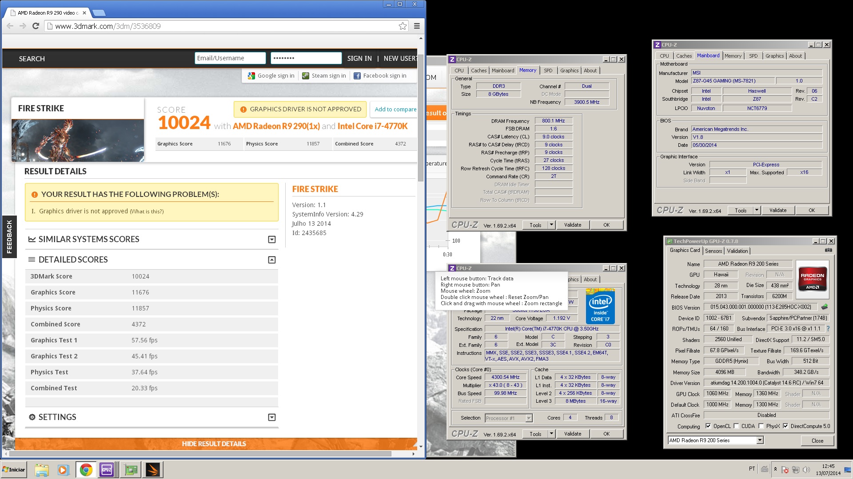Click the browser forward arrow

coord(23,26)
